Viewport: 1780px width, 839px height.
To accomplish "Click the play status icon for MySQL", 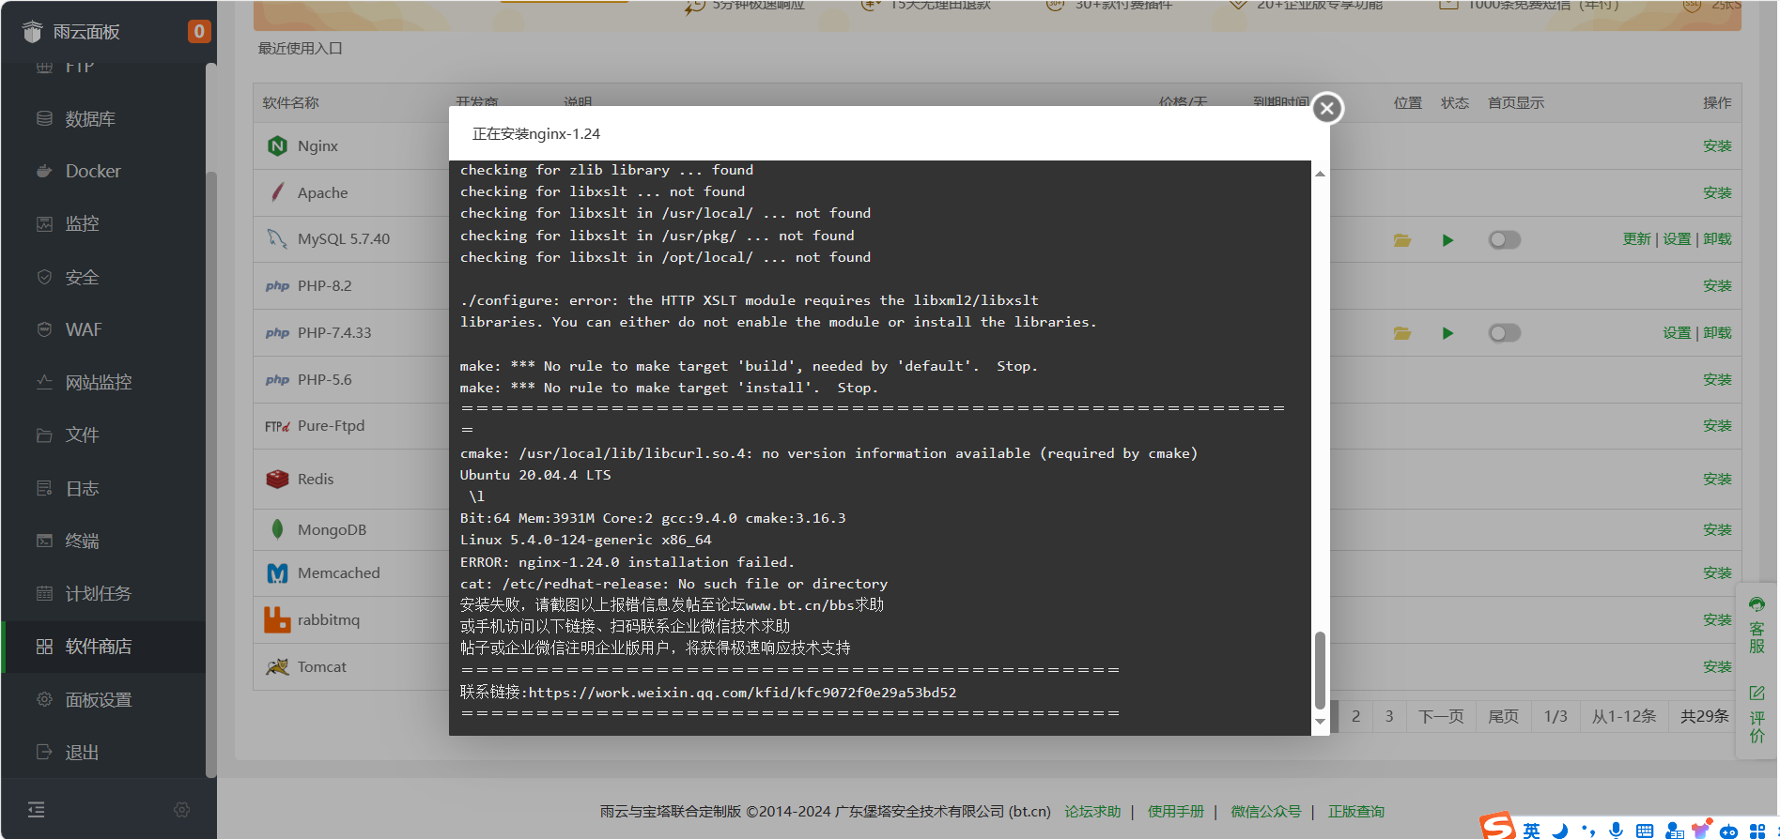I will [1447, 240].
